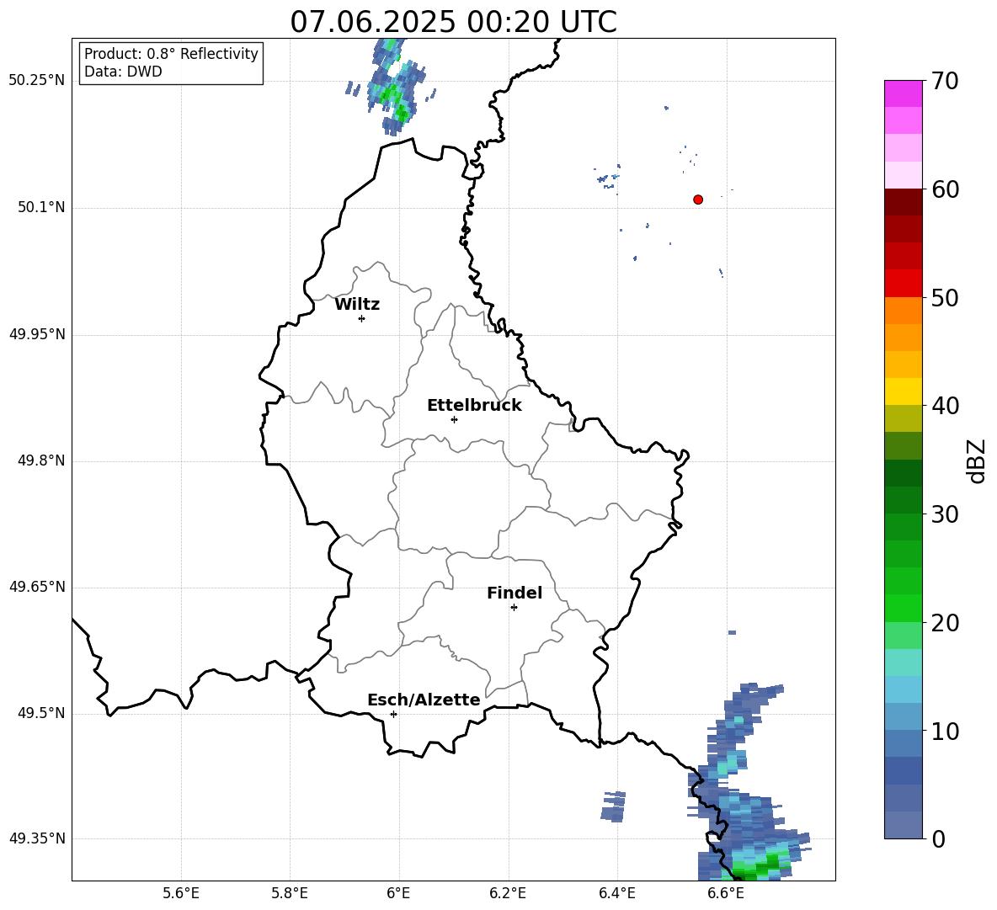
Task: Click the 50 tick on the colorbar
Action: tap(945, 297)
